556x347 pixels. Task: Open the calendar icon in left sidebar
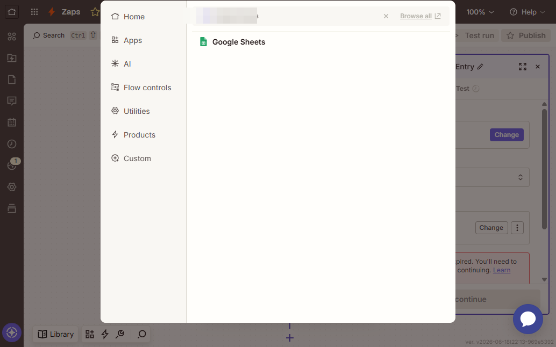click(x=12, y=122)
